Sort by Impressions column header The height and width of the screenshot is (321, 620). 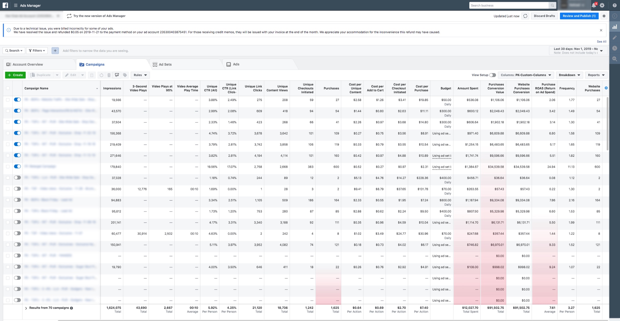(112, 88)
